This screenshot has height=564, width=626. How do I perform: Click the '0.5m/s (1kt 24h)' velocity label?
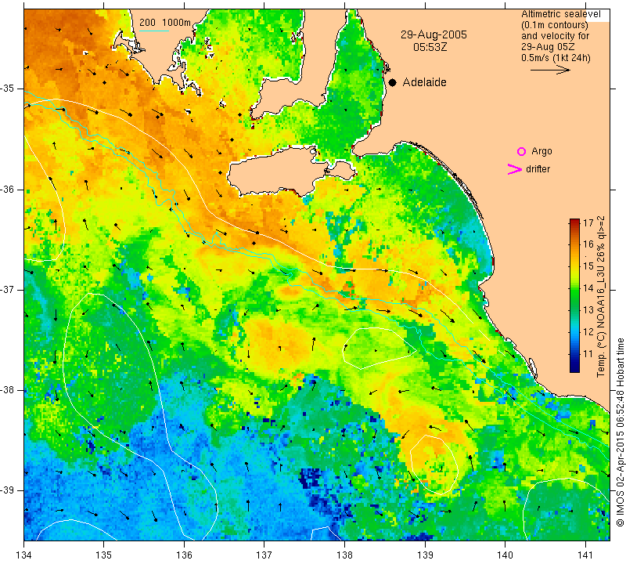(556, 58)
